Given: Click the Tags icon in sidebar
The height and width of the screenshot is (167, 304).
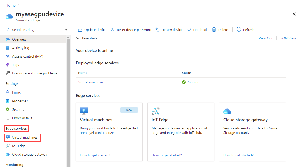Looking at the screenshot, I should coord(7,65).
